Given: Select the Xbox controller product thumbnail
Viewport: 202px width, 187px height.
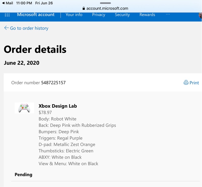Looking at the screenshot, I should coord(24,108).
